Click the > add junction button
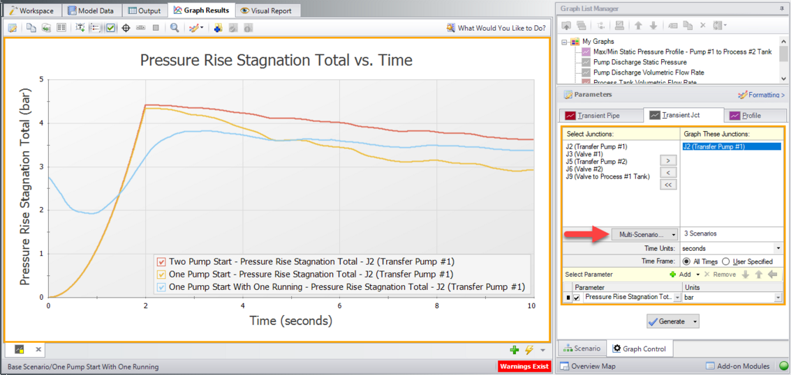 [x=668, y=160]
